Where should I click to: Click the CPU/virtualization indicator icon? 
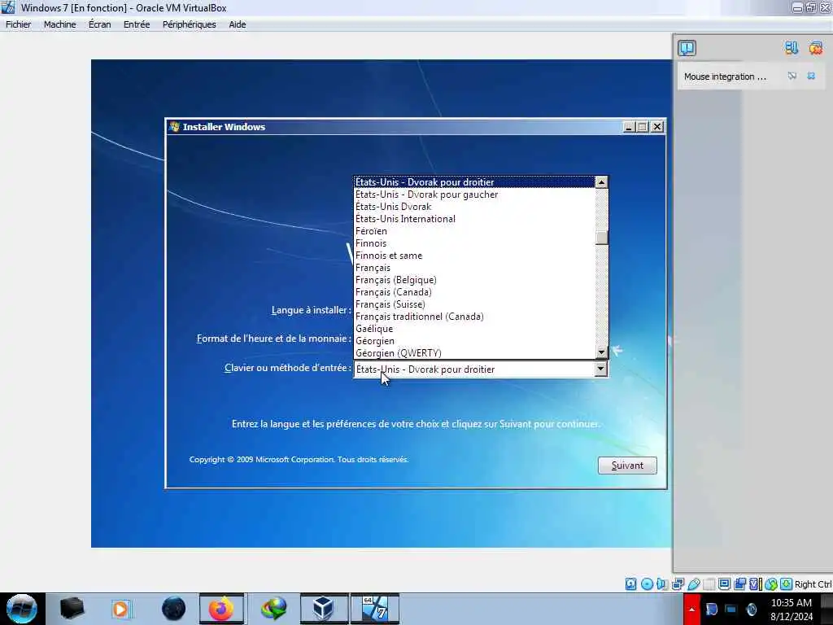[755, 584]
